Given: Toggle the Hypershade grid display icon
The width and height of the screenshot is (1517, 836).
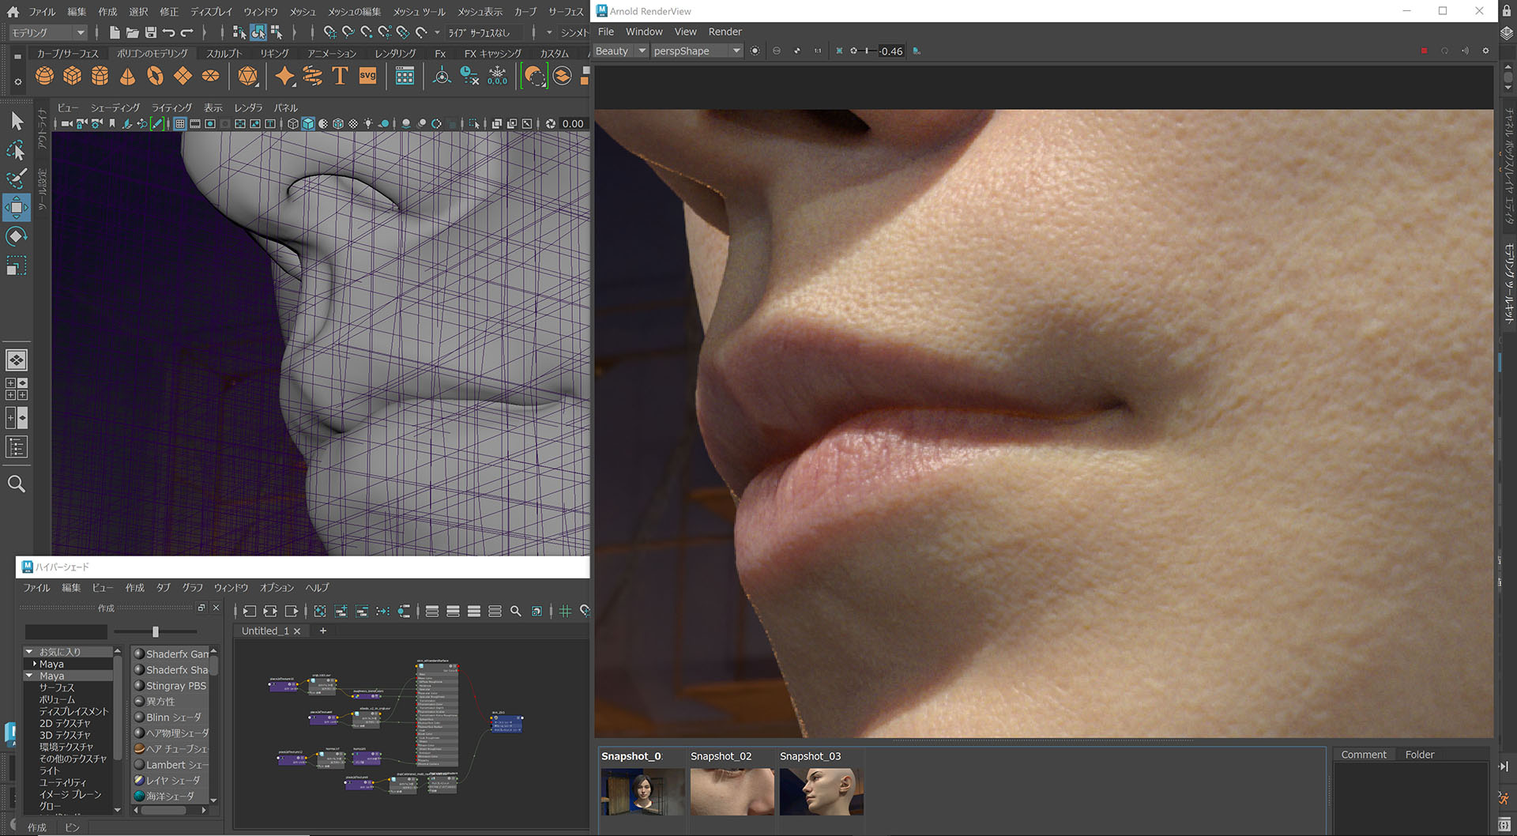Looking at the screenshot, I should coord(566,611).
